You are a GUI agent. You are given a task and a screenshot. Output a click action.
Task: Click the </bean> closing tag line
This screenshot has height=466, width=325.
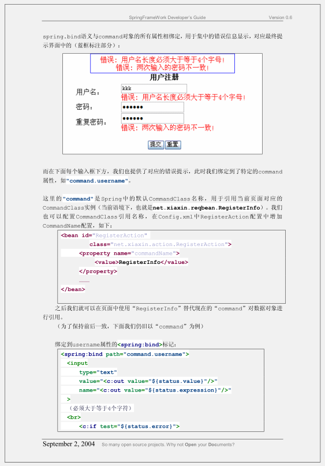coord(73,289)
